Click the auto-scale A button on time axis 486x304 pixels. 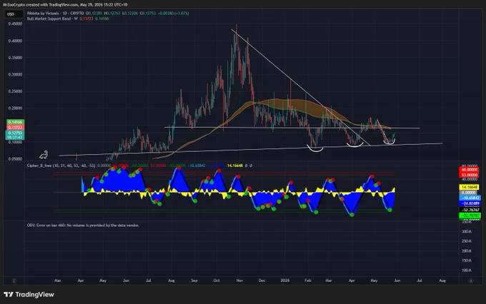(471, 280)
